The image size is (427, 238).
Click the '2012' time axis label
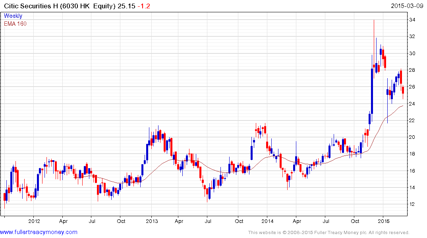34,221
